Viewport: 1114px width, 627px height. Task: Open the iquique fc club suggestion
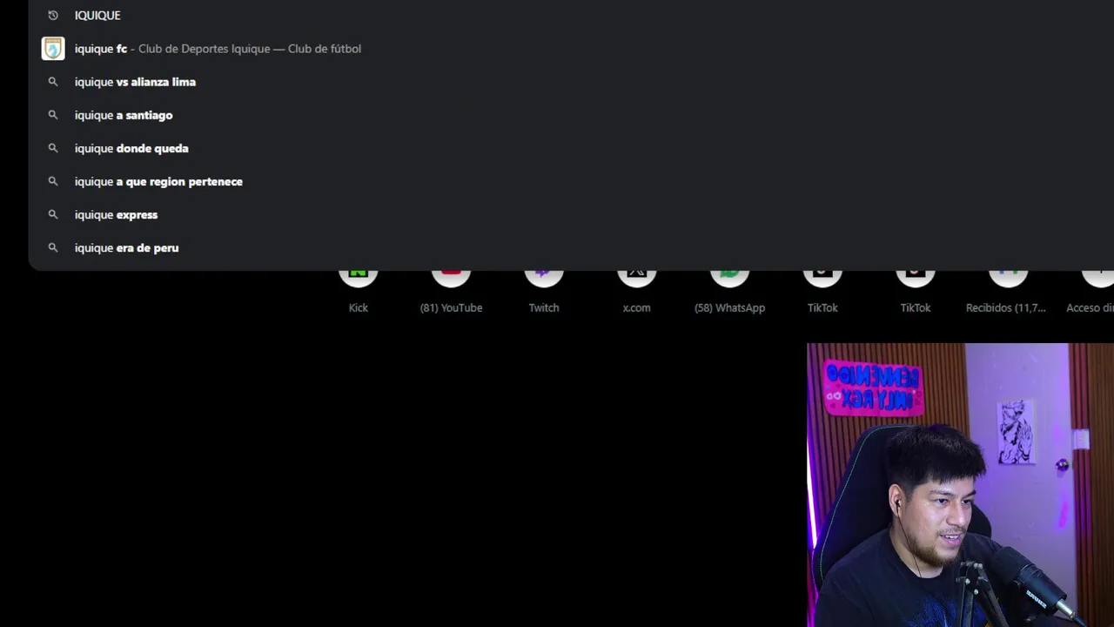click(x=571, y=49)
